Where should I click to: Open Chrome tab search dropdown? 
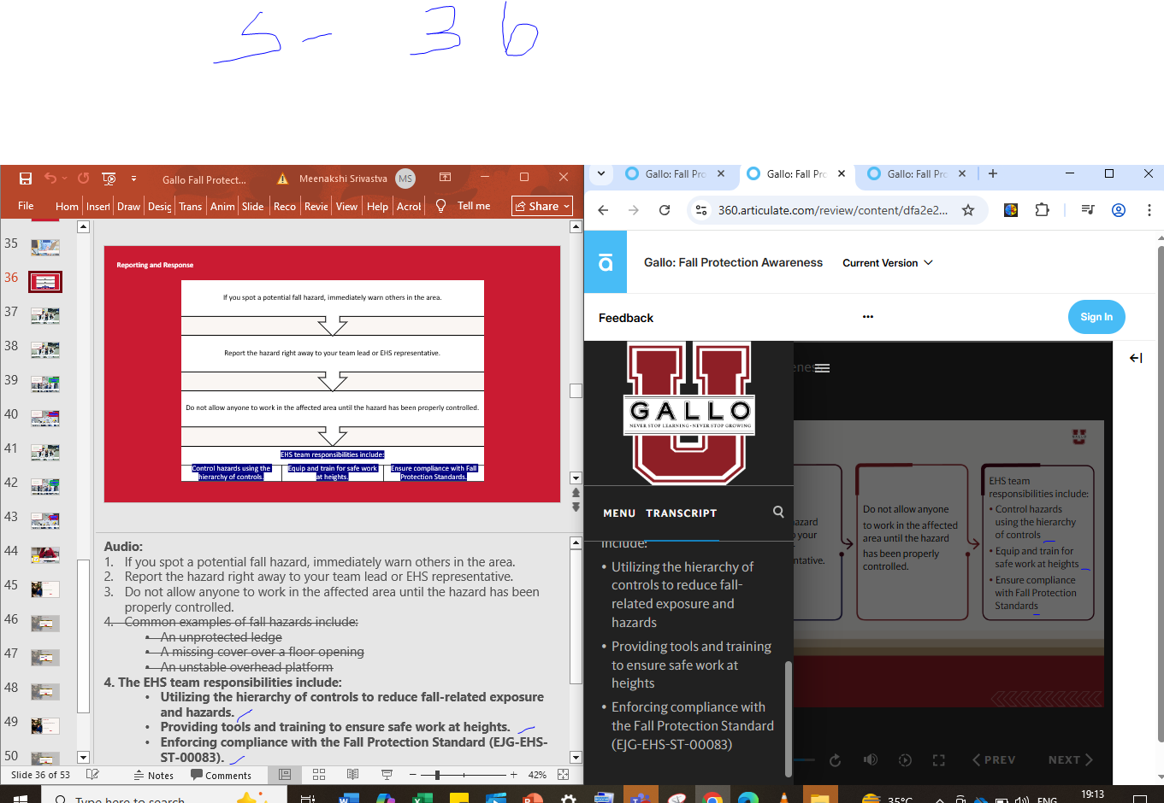coord(601,173)
